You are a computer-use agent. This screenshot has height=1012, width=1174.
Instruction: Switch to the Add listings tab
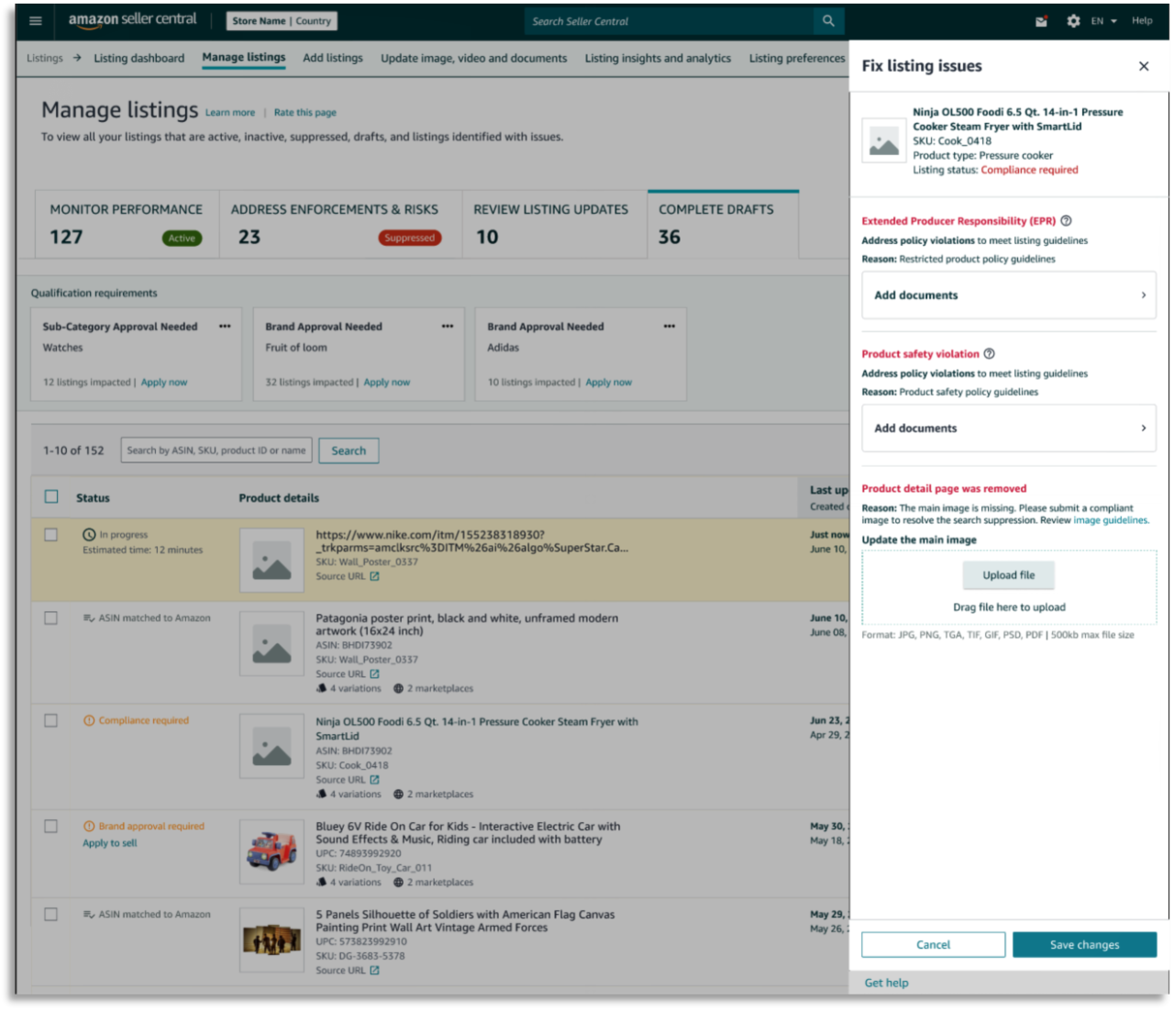point(333,58)
